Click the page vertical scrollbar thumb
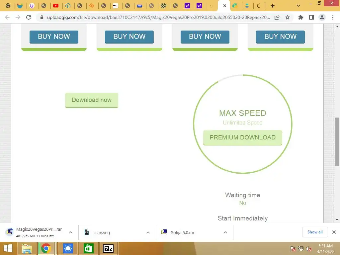Viewport: 340px width, 255px height. tap(337, 142)
